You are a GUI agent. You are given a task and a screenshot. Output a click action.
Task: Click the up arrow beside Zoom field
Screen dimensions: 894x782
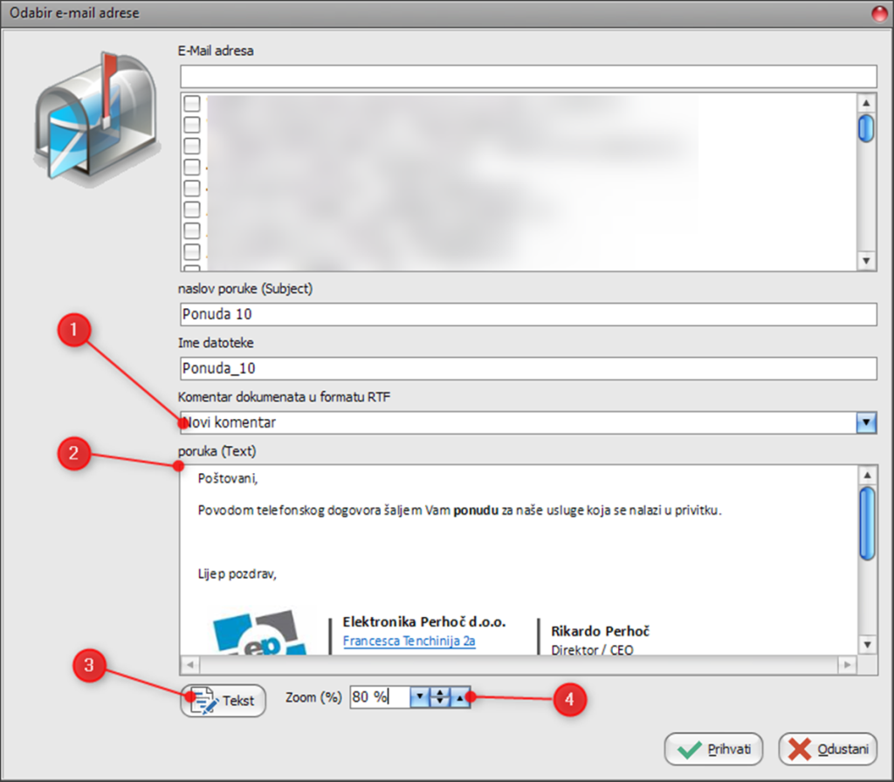pyautogui.click(x=460, y=697)
